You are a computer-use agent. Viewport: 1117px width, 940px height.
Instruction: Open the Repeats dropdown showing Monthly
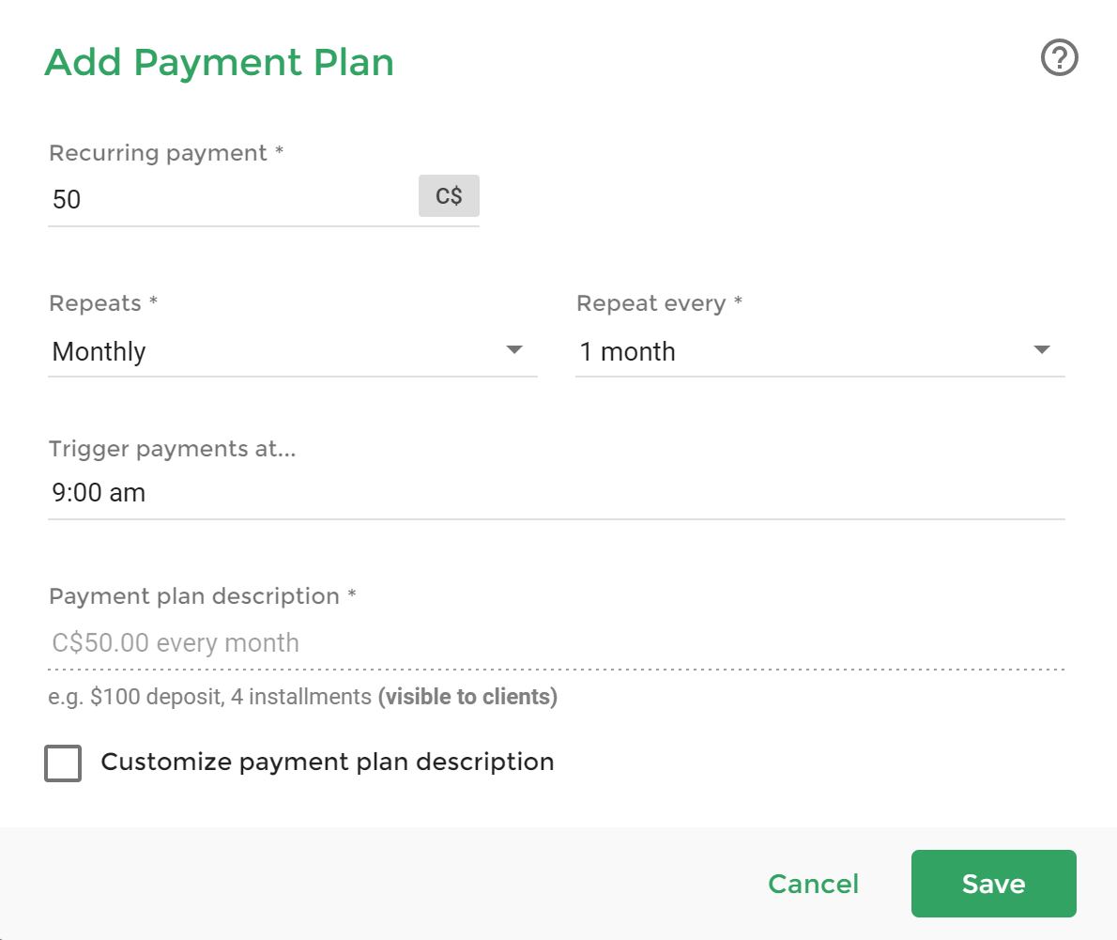282,352
